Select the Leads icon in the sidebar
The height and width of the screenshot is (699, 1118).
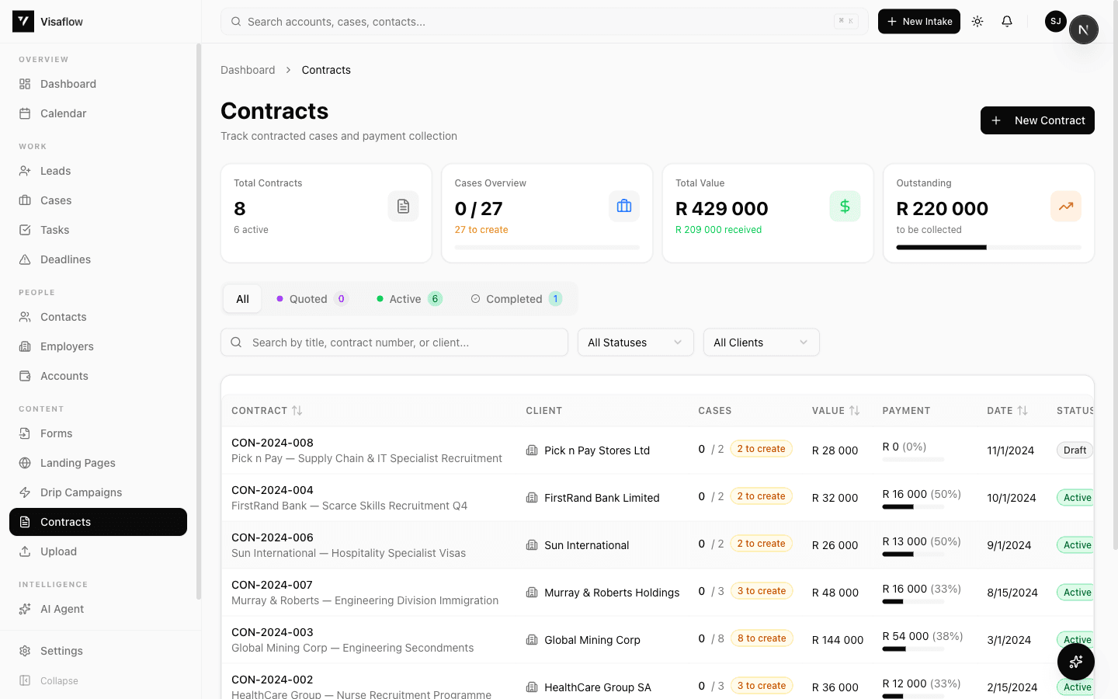click(x=25, y=170)
